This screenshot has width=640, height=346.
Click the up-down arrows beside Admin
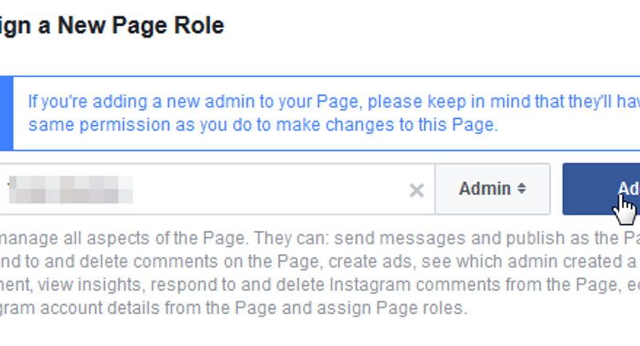[521, 189]
